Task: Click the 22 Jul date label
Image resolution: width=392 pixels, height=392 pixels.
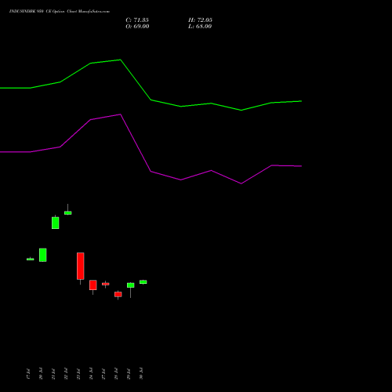Action: coord(66,374)
